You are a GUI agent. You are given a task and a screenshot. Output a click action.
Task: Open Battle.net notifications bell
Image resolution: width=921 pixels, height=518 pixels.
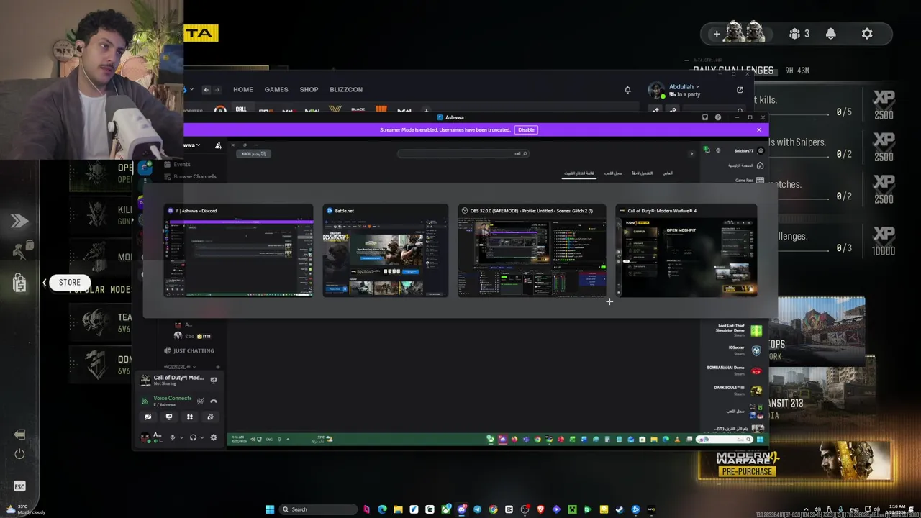(627, 90)
